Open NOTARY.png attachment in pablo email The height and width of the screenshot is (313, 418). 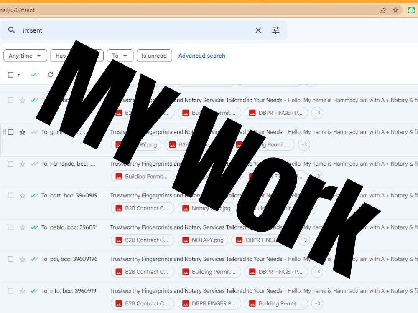click(203, 240)
